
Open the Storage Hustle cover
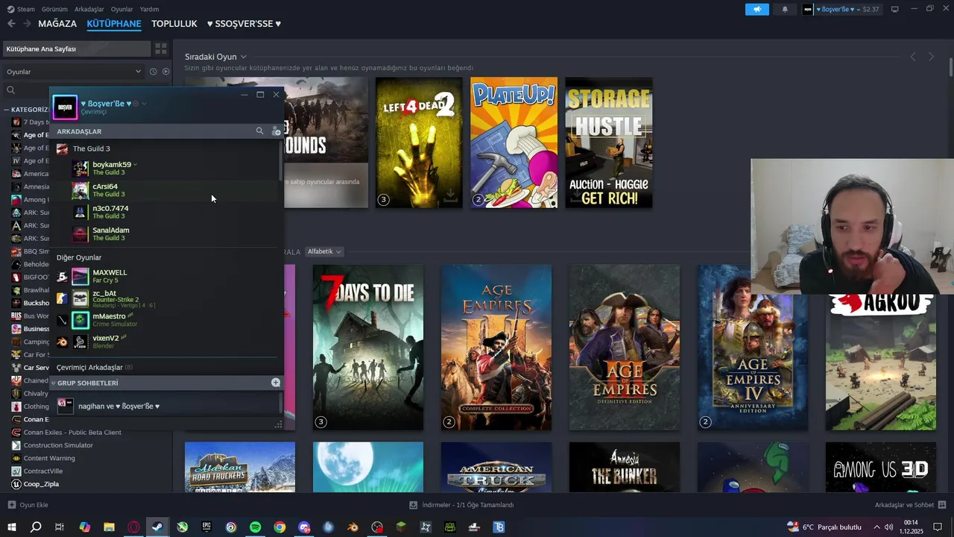point(609,142)
